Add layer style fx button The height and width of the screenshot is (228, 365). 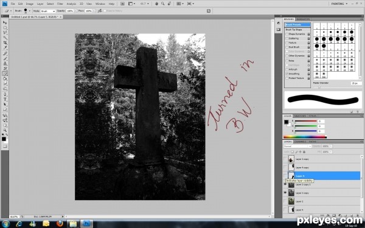328,215
